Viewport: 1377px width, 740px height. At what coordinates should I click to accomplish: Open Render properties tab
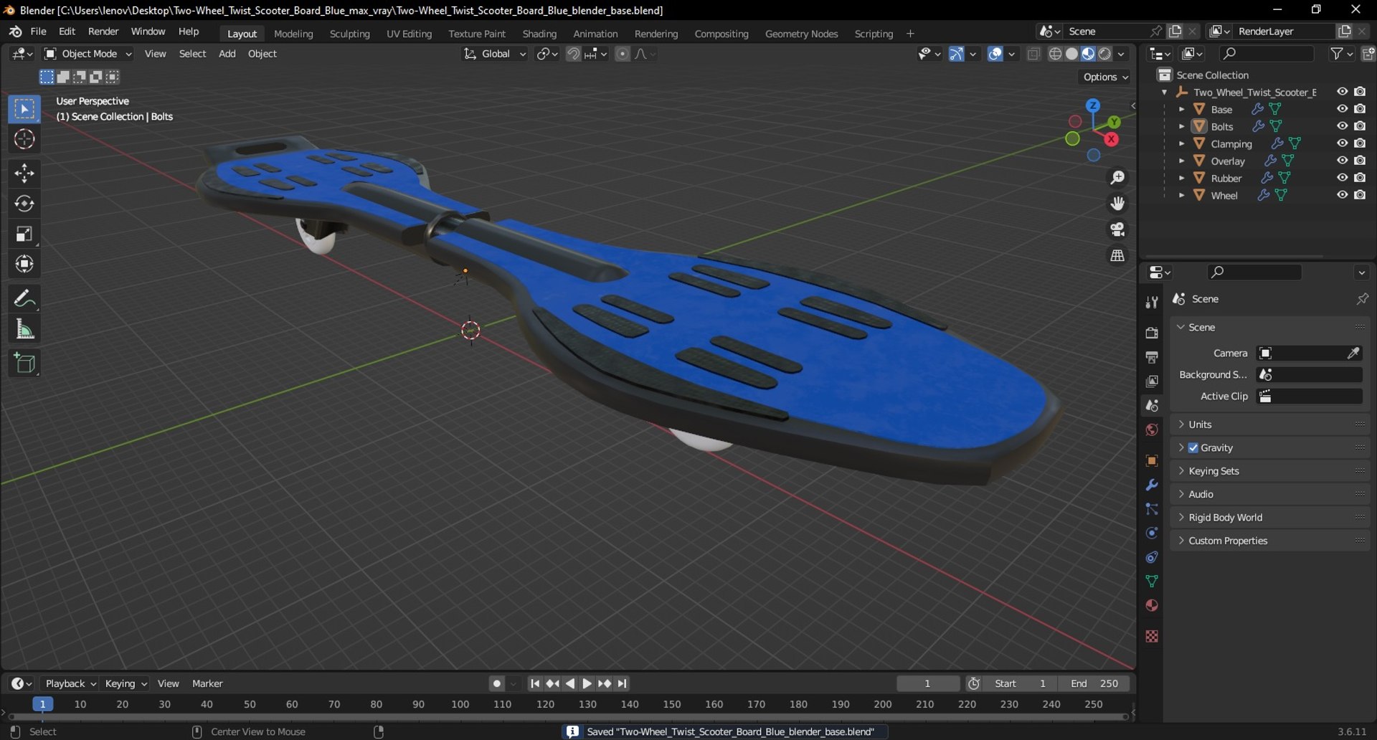pyautogui.click(x=1152, y=333)
